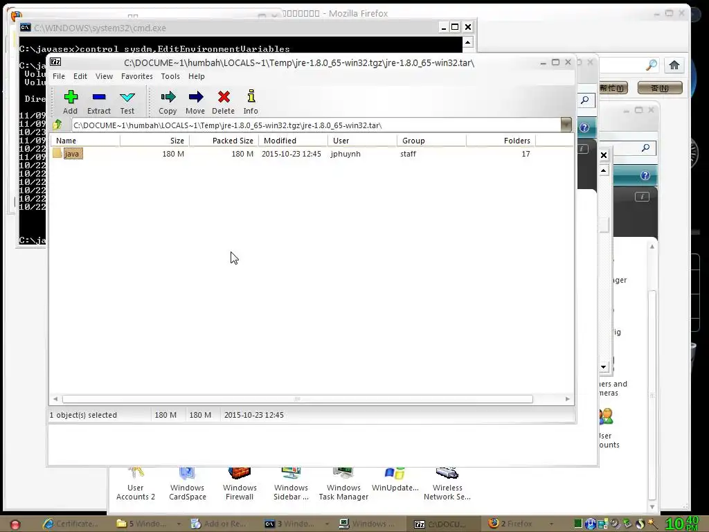Image resolution: width=709 pixels, height=532 pixels.
Task: Click the Windows CardSpace icon
Action: click(x=187, y=485)
